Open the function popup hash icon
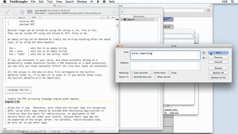 pos(113,17)
